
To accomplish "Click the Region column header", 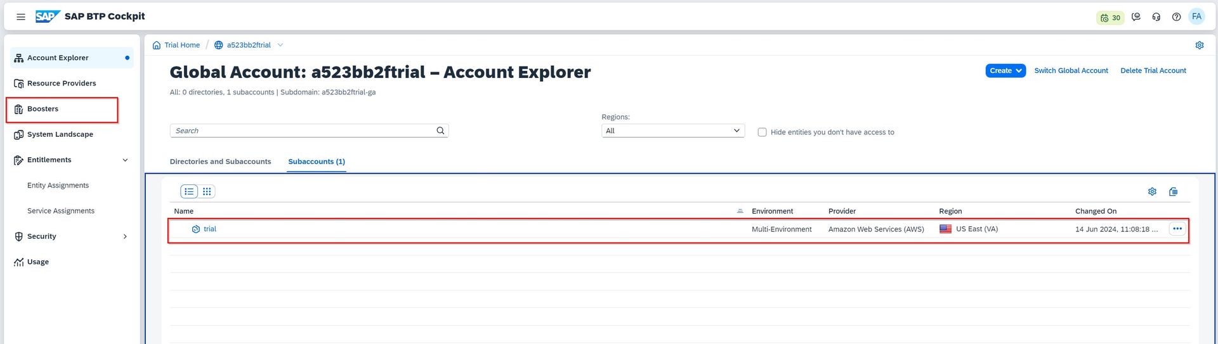I will pos(950,211).
